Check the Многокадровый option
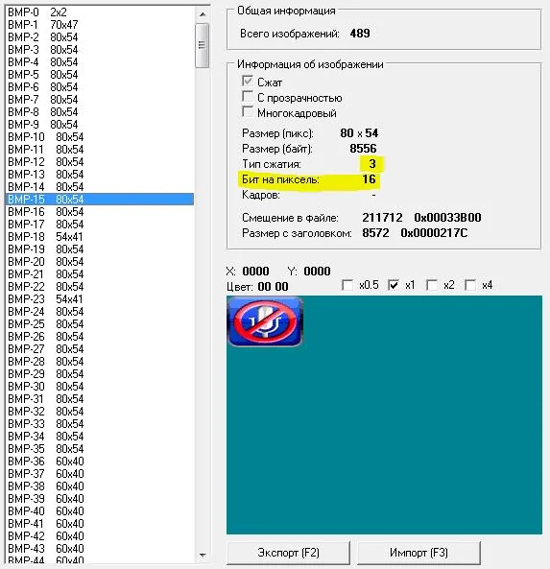The height and width of the screenshot is (569, 550). [x=248, y=111]
